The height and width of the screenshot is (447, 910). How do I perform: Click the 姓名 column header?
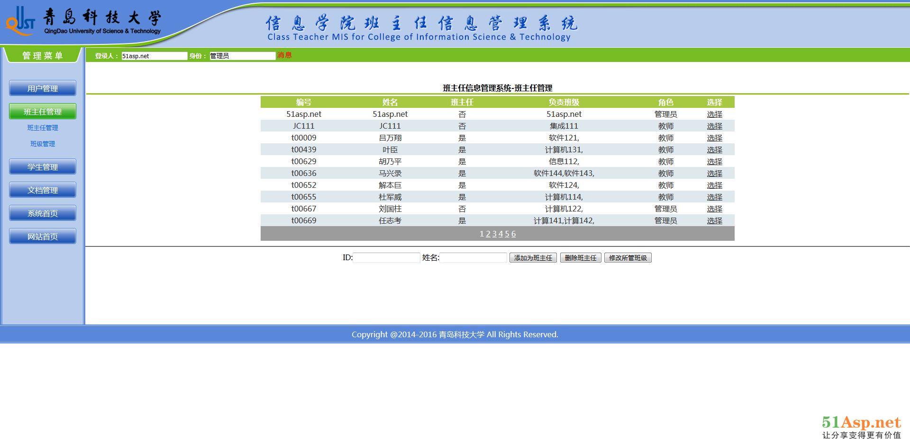[390, 102]
